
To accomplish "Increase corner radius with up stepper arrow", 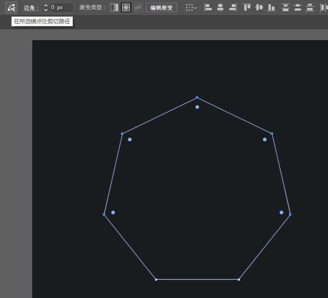I will point(46,6).
